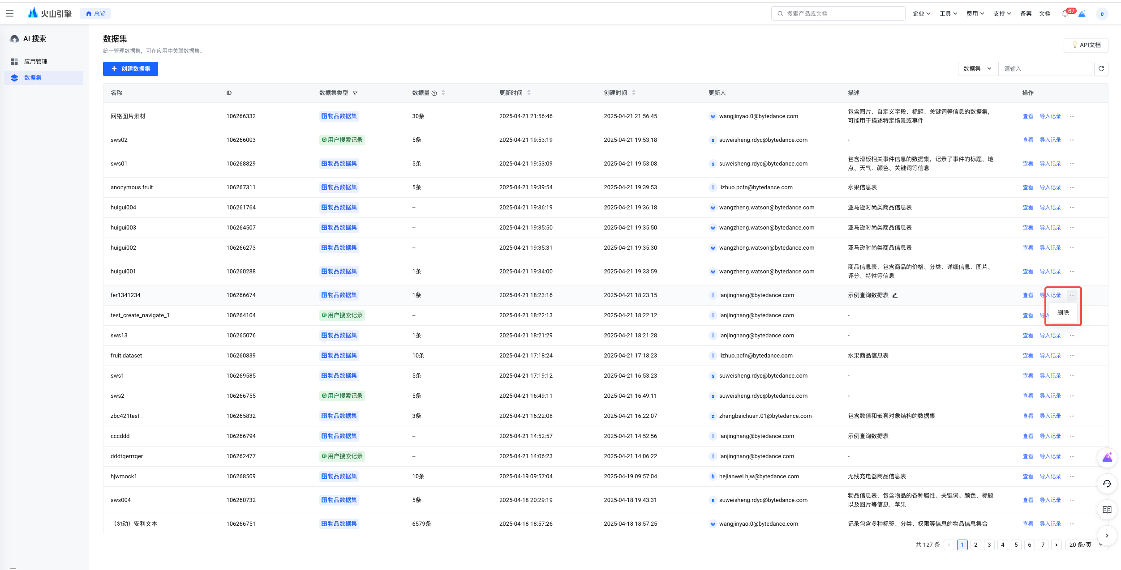This screenshot has height=570, width=1121.
Task: Edit description pencil icon for fer1341234
Action: tap(895, 295)
